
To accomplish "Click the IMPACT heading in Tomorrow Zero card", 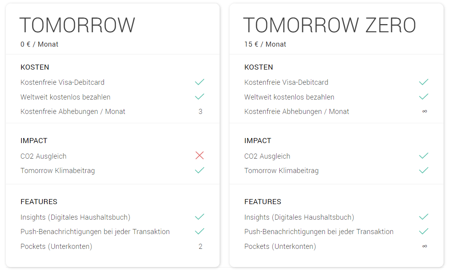I will tap(258, 141).
